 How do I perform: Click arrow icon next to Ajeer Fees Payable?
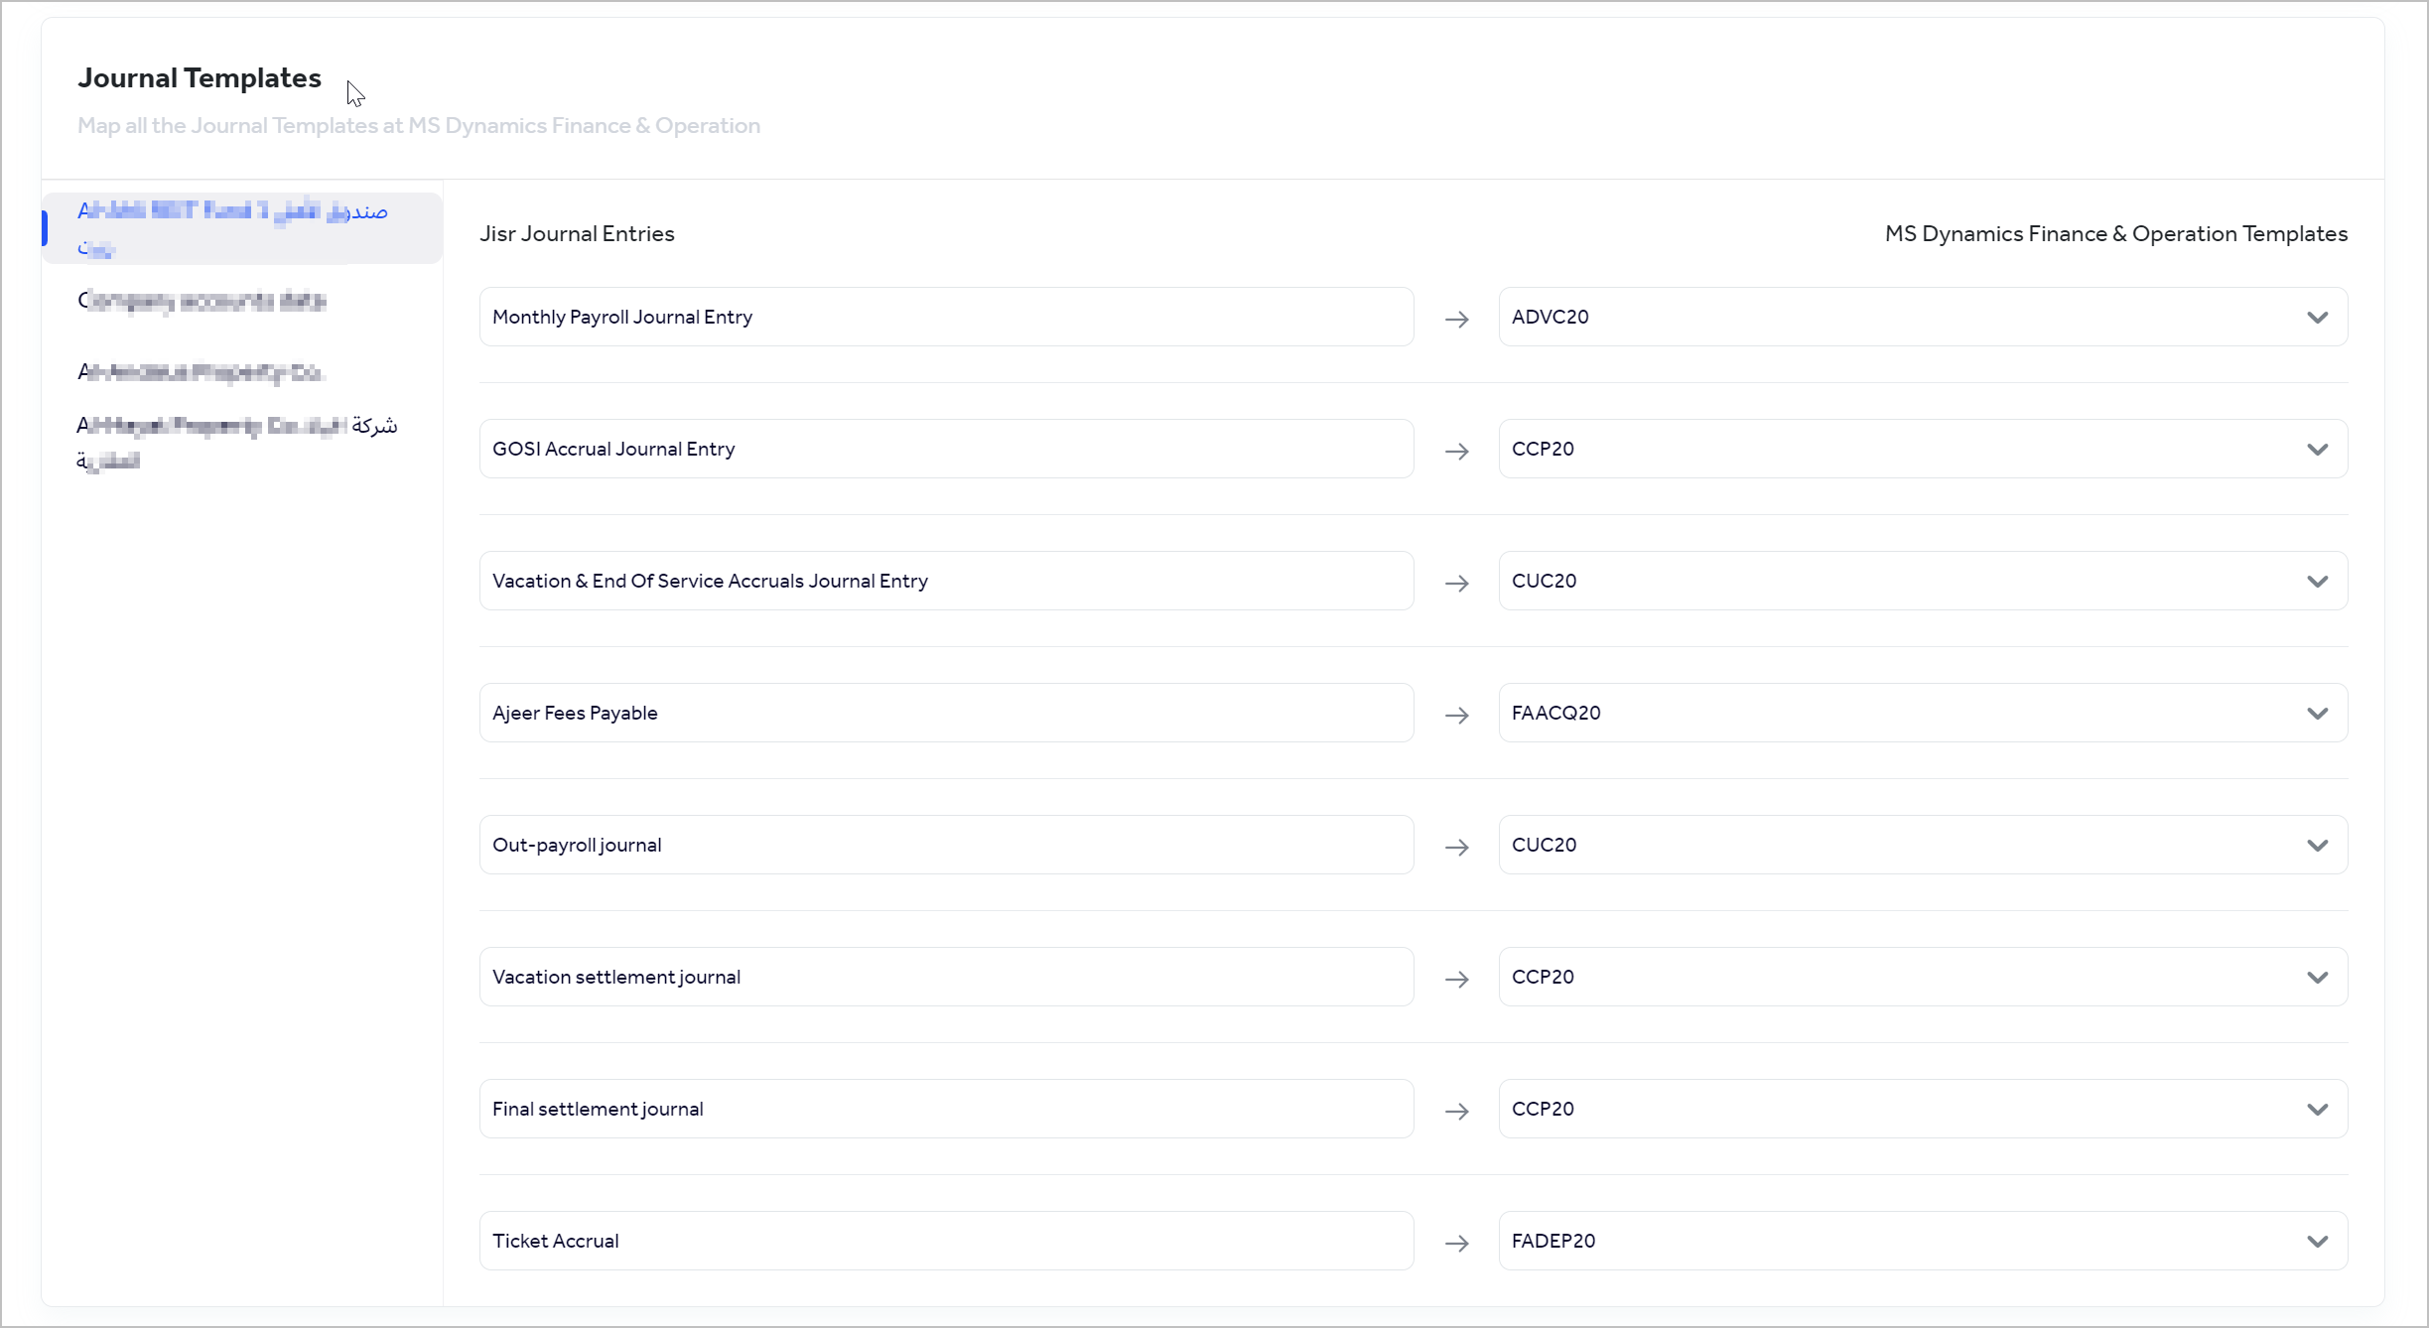(1456, 715)
